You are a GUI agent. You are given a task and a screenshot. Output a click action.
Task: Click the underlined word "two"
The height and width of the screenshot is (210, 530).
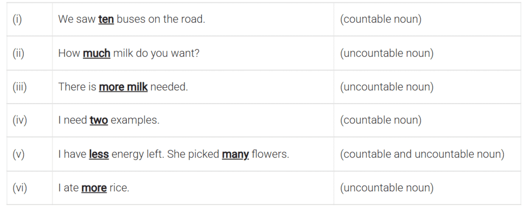(x=99, y=120)
